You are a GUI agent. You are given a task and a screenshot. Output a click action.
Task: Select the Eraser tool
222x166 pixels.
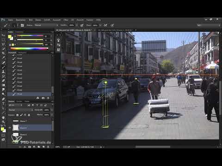click(3, 80)
